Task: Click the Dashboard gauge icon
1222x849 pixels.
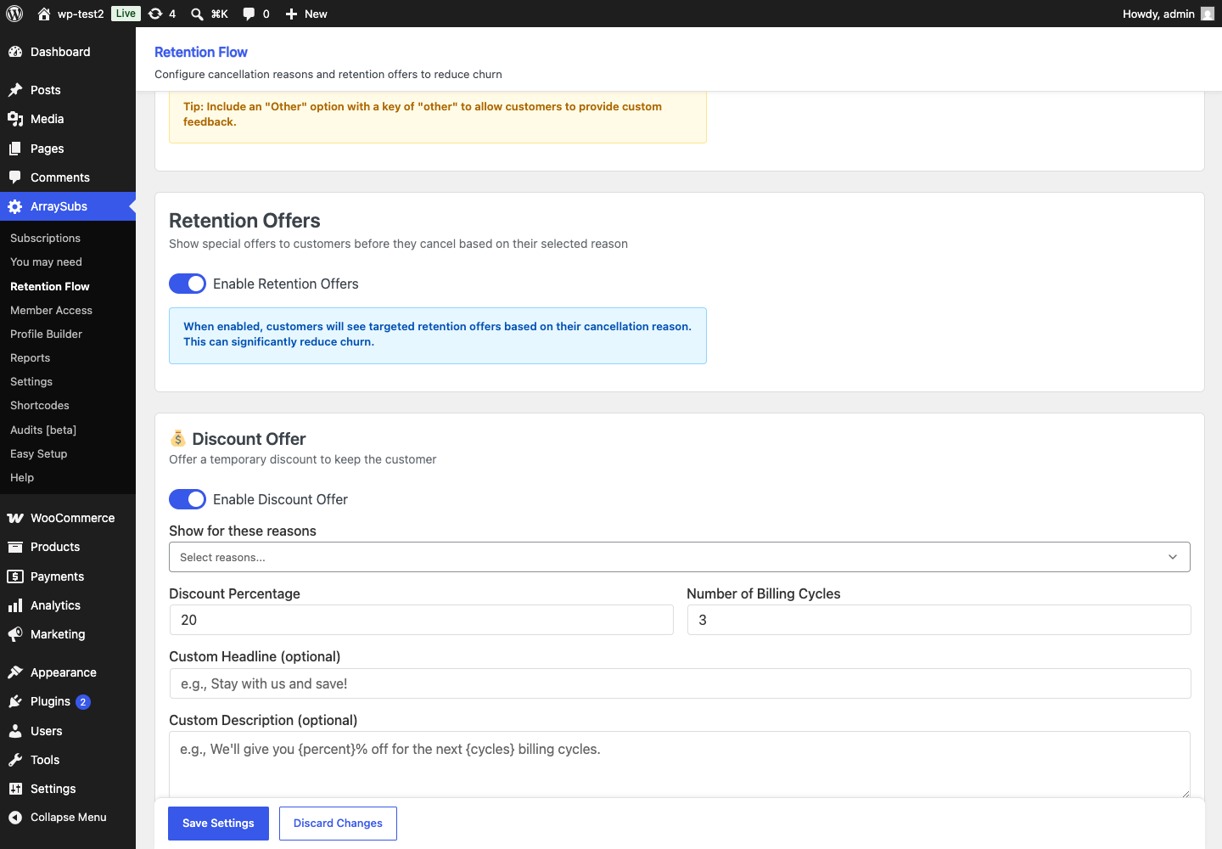Action: 15,52
